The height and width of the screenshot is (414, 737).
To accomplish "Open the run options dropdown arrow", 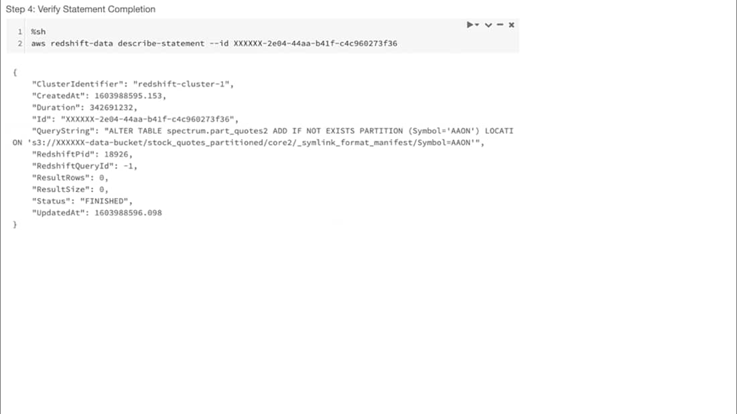I will click(477, 25).
